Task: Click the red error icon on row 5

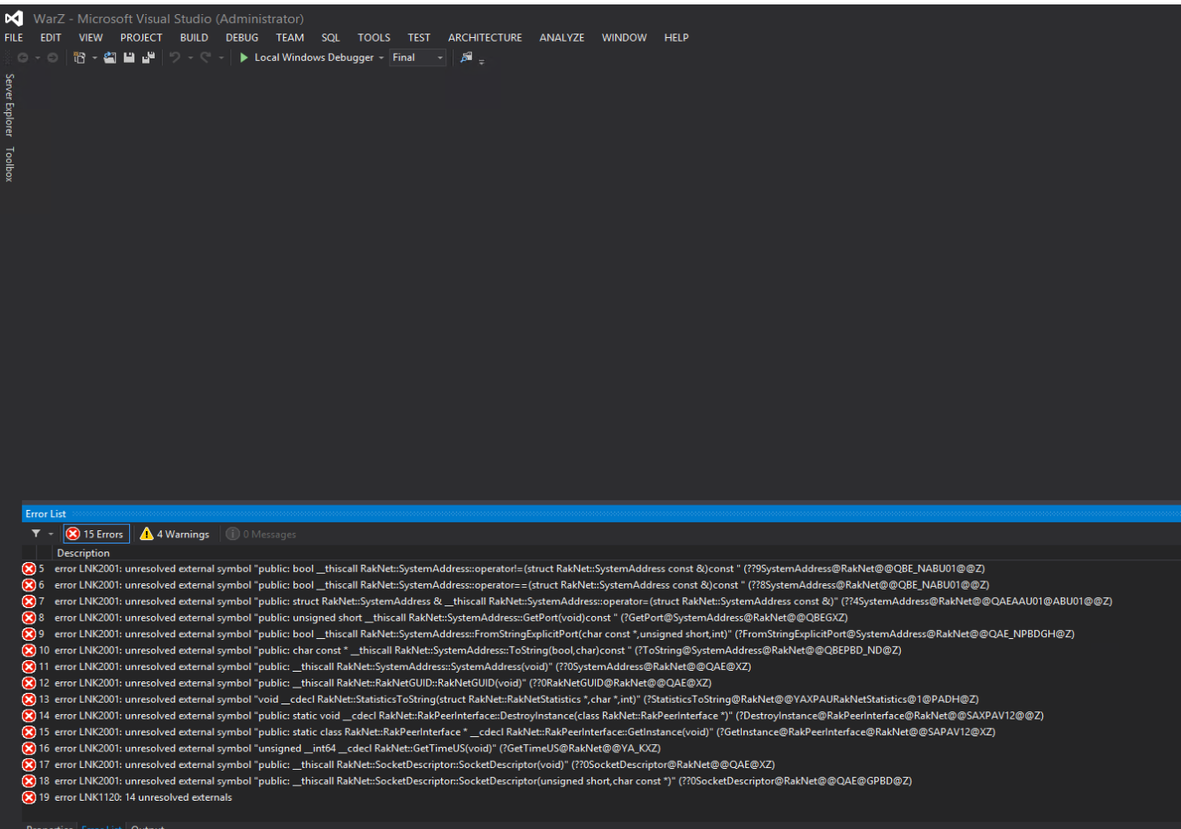Action: pyautogui.click(x=29, y=569)
